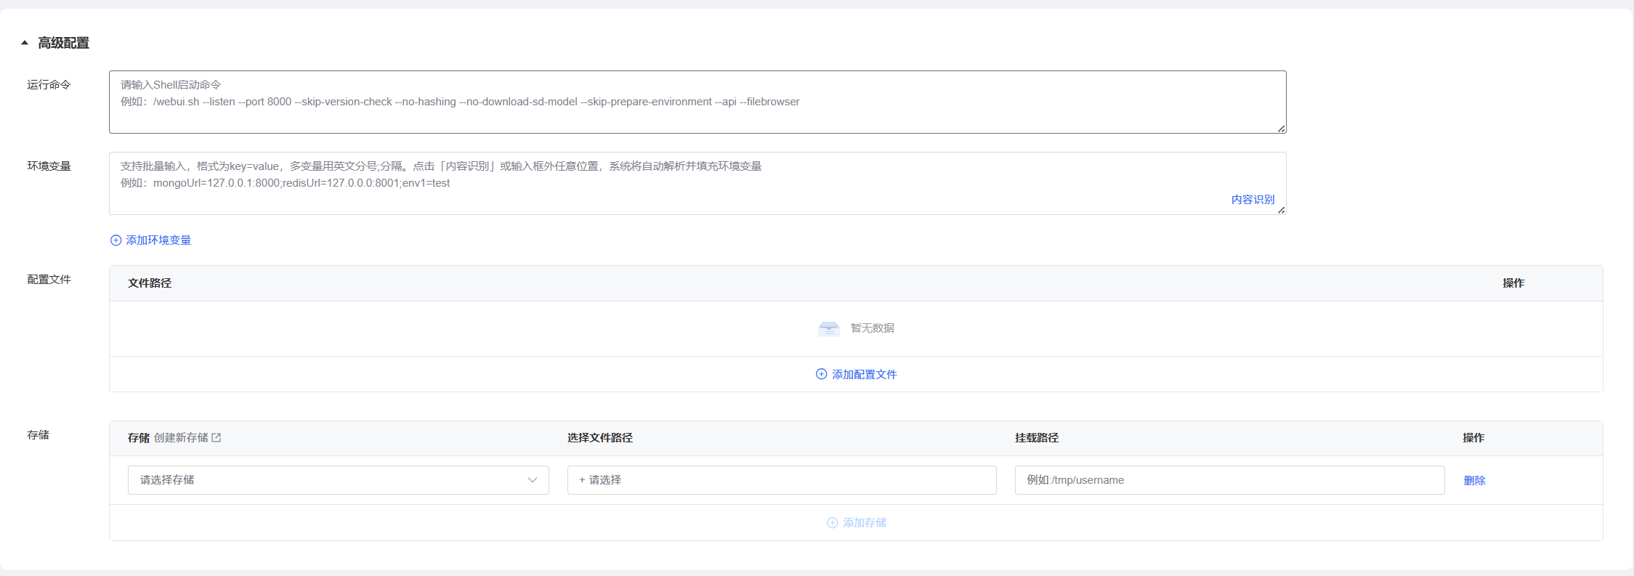Open the 选择文件路径 请选择 selector

[x=781, y=480]
